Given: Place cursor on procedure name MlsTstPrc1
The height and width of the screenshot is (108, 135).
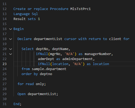Looking at the screenshot, I should [81, 9].
